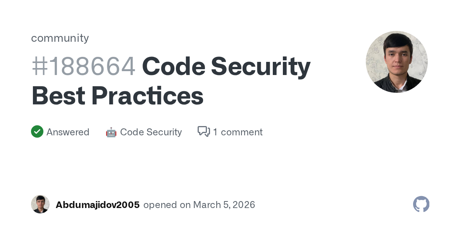Click the "Best Practices" title line
The image size is (465, 232).
(x=117, y=96)
